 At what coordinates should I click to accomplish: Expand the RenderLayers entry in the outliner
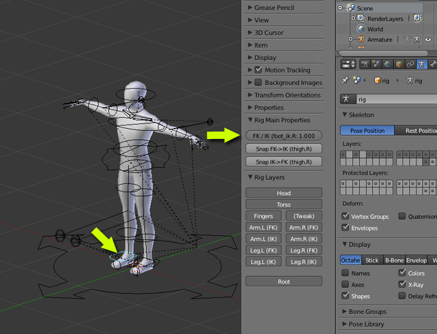tap(353, 18)
